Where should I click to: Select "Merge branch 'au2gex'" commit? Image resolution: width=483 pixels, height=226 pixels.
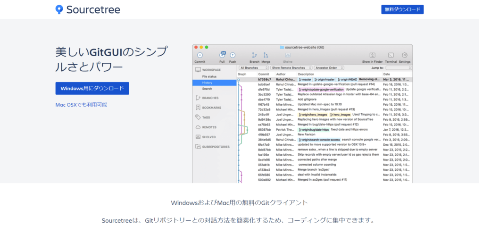325,169
